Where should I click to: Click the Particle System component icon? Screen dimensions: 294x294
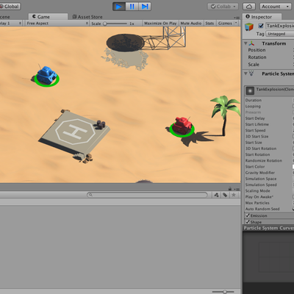click(251, 73)
